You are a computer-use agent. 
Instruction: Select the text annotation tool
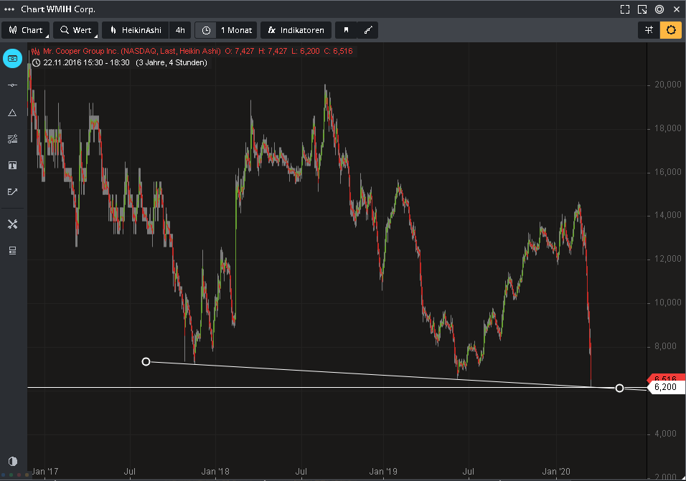(x=12, y=166)
